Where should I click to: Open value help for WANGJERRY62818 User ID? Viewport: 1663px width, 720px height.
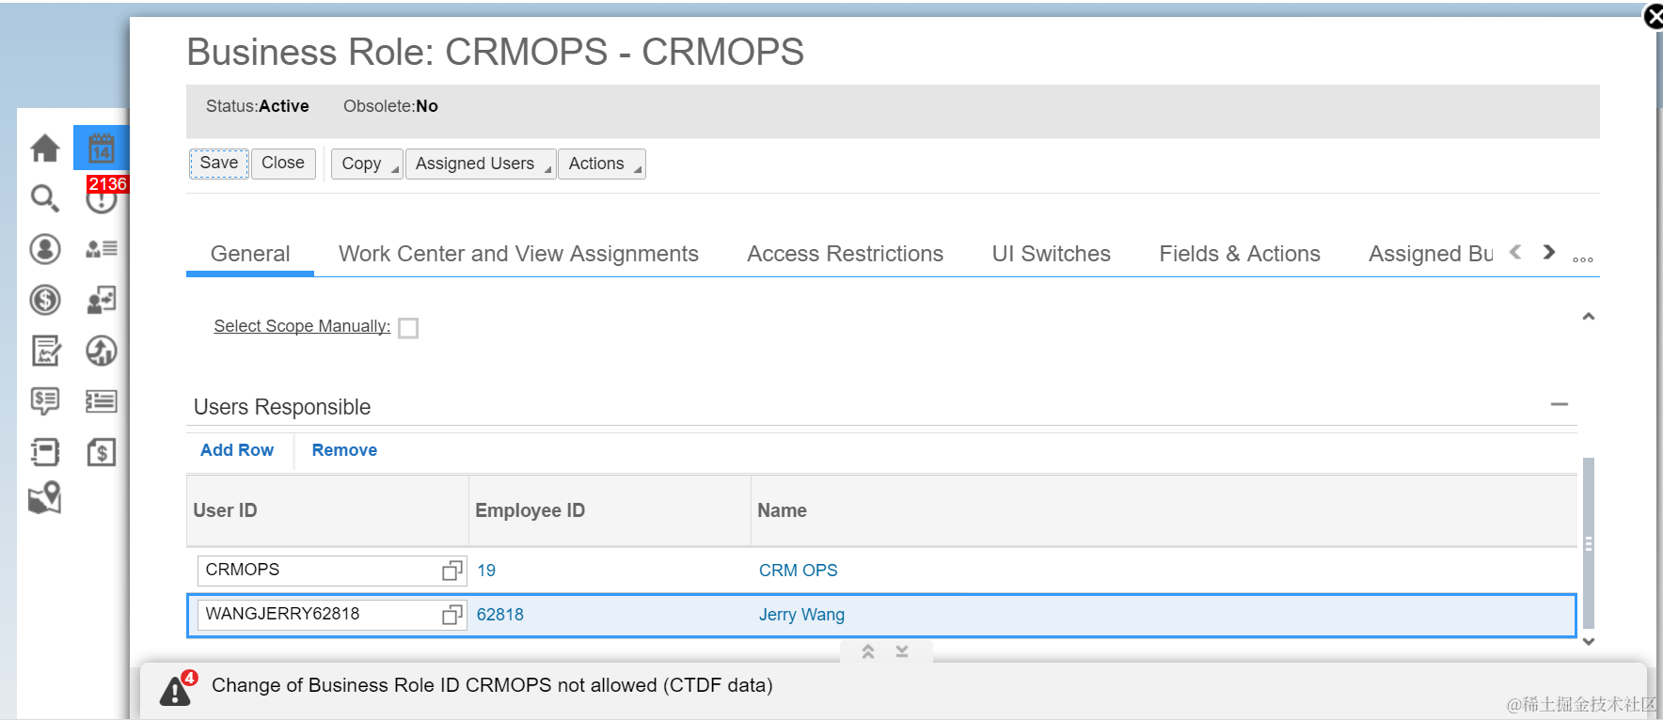[x=452, y=615]
